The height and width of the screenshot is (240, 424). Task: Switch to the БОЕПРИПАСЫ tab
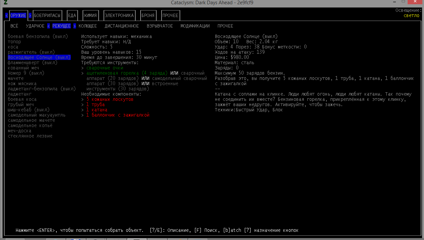point(47,15)
